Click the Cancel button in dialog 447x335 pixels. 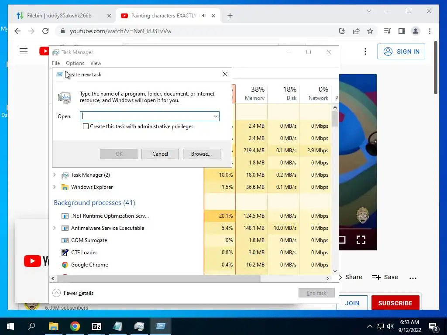pyautogui.click(x=160, y=154)
